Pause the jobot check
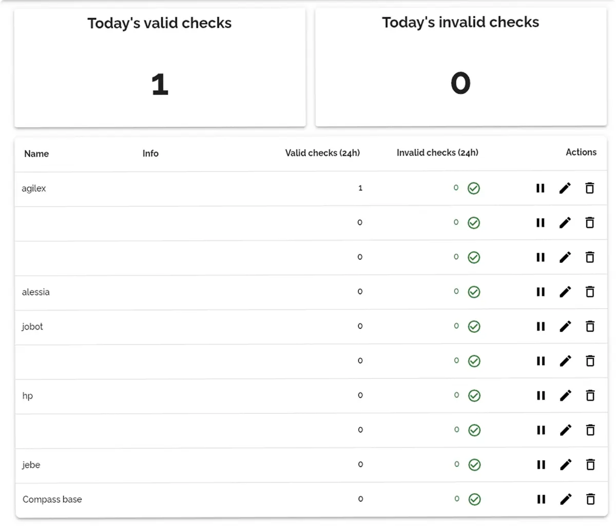 [x=541, y=326]
